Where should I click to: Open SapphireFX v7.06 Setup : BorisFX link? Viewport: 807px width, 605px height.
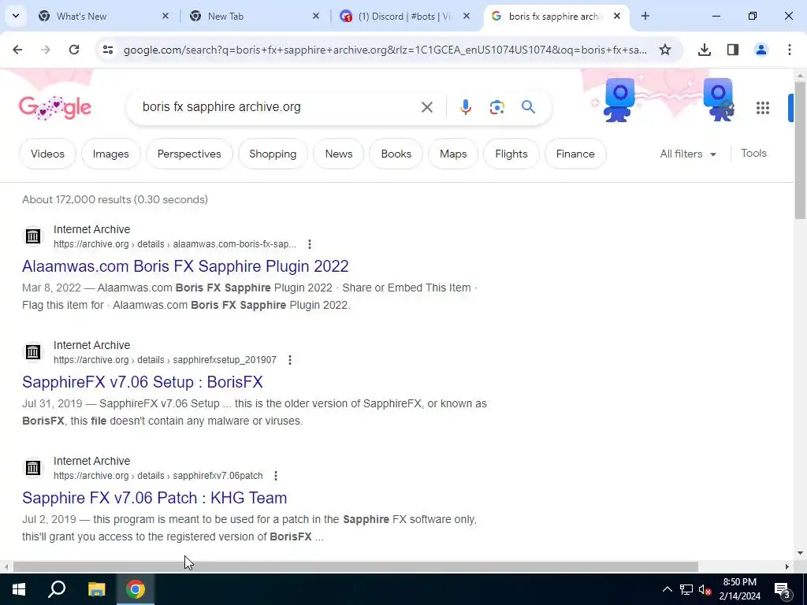pos(143,382)
